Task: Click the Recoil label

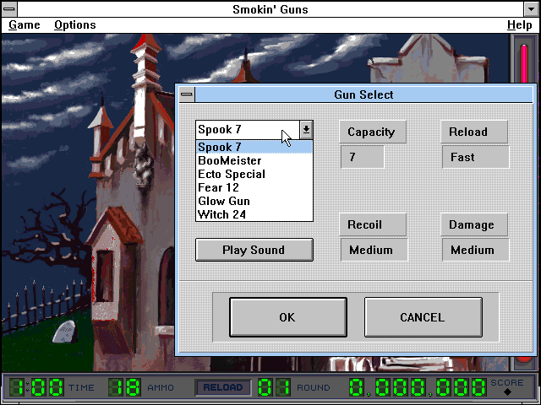Action: (x=372, y=224)
